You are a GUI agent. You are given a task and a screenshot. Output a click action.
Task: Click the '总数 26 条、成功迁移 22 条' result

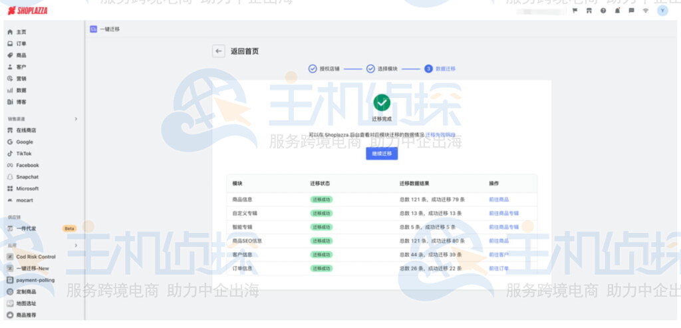430,269
